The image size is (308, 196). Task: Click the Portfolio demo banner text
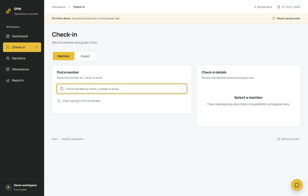(61, 18)
